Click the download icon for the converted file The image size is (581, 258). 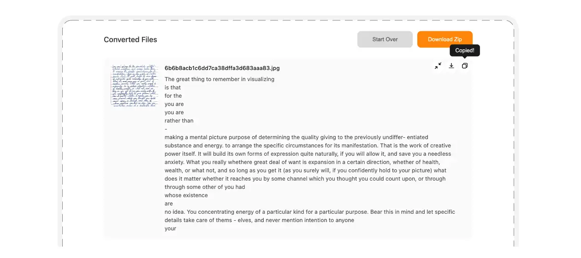451,66
